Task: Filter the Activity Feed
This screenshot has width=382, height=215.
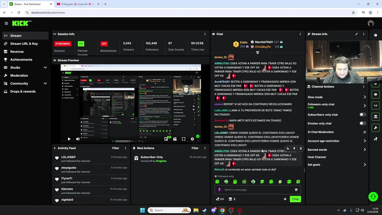Action: pos(115,148)
